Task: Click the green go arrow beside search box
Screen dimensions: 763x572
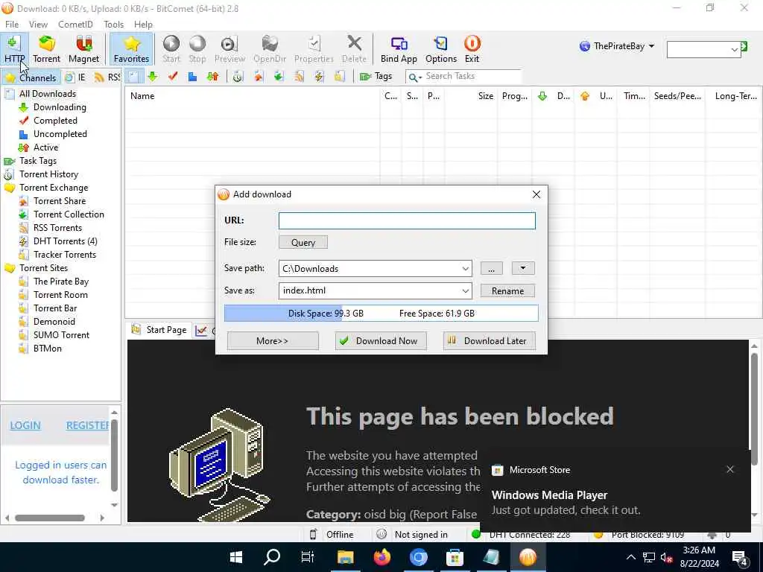Action: pyautogui.click(x=744, y=46)
